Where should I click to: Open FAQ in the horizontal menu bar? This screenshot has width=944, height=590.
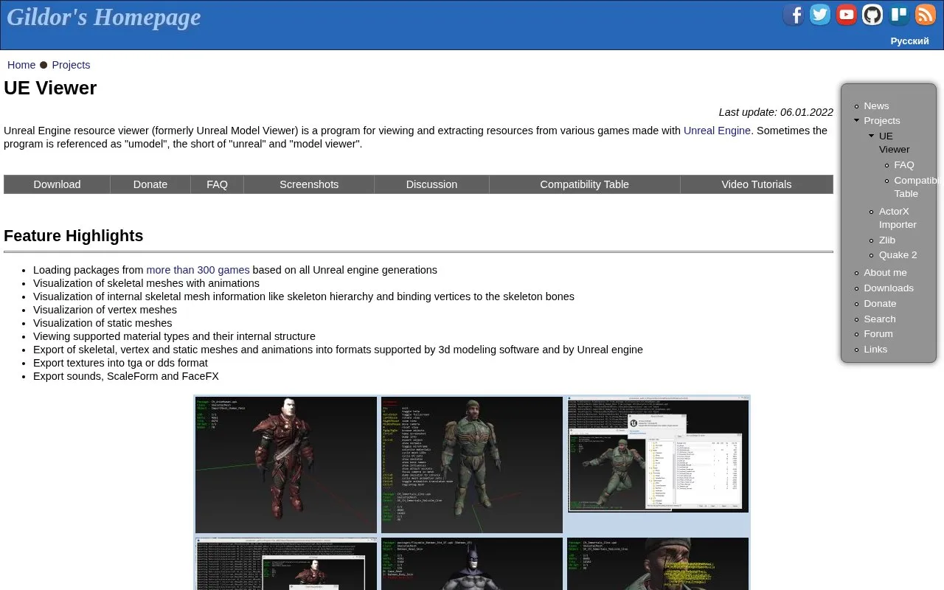[x=217, y=184]
